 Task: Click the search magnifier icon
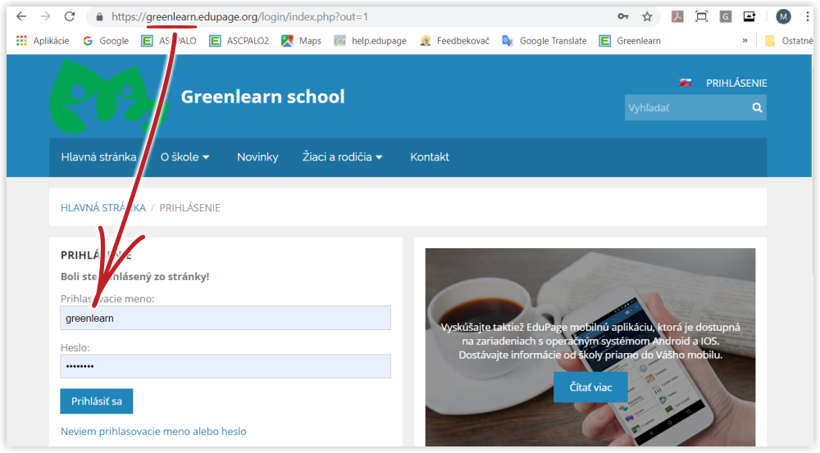pos(757,107)
